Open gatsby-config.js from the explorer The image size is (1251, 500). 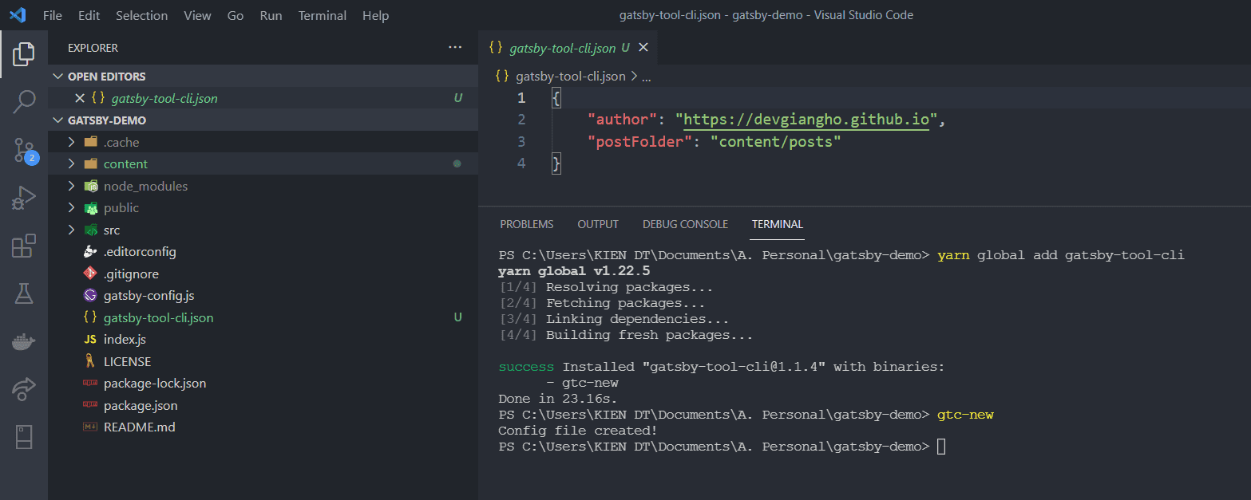point(148,296)
